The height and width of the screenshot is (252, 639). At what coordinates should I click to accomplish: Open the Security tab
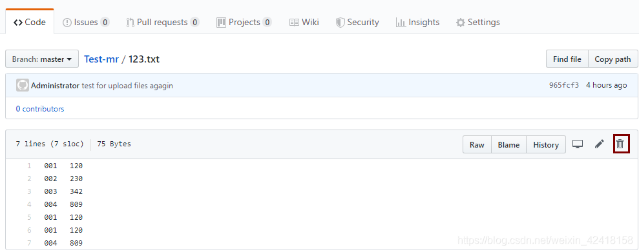coord(357,22)
